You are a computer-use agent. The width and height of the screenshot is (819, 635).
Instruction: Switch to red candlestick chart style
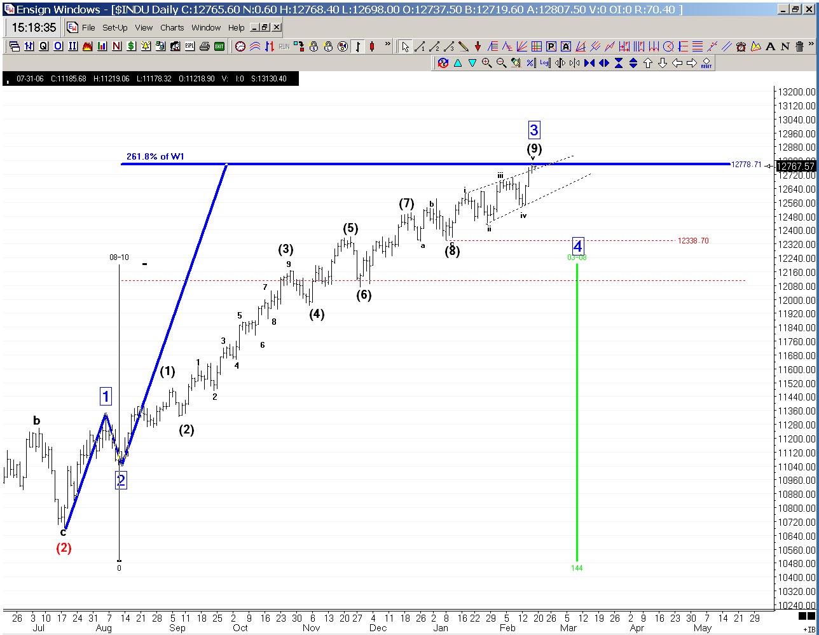[x=371, y=46]
